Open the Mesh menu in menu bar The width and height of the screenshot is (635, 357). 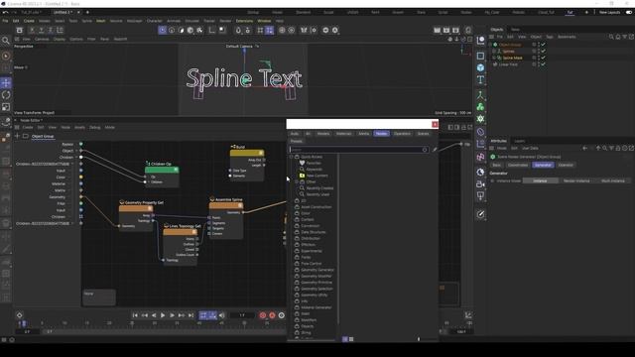100,21
